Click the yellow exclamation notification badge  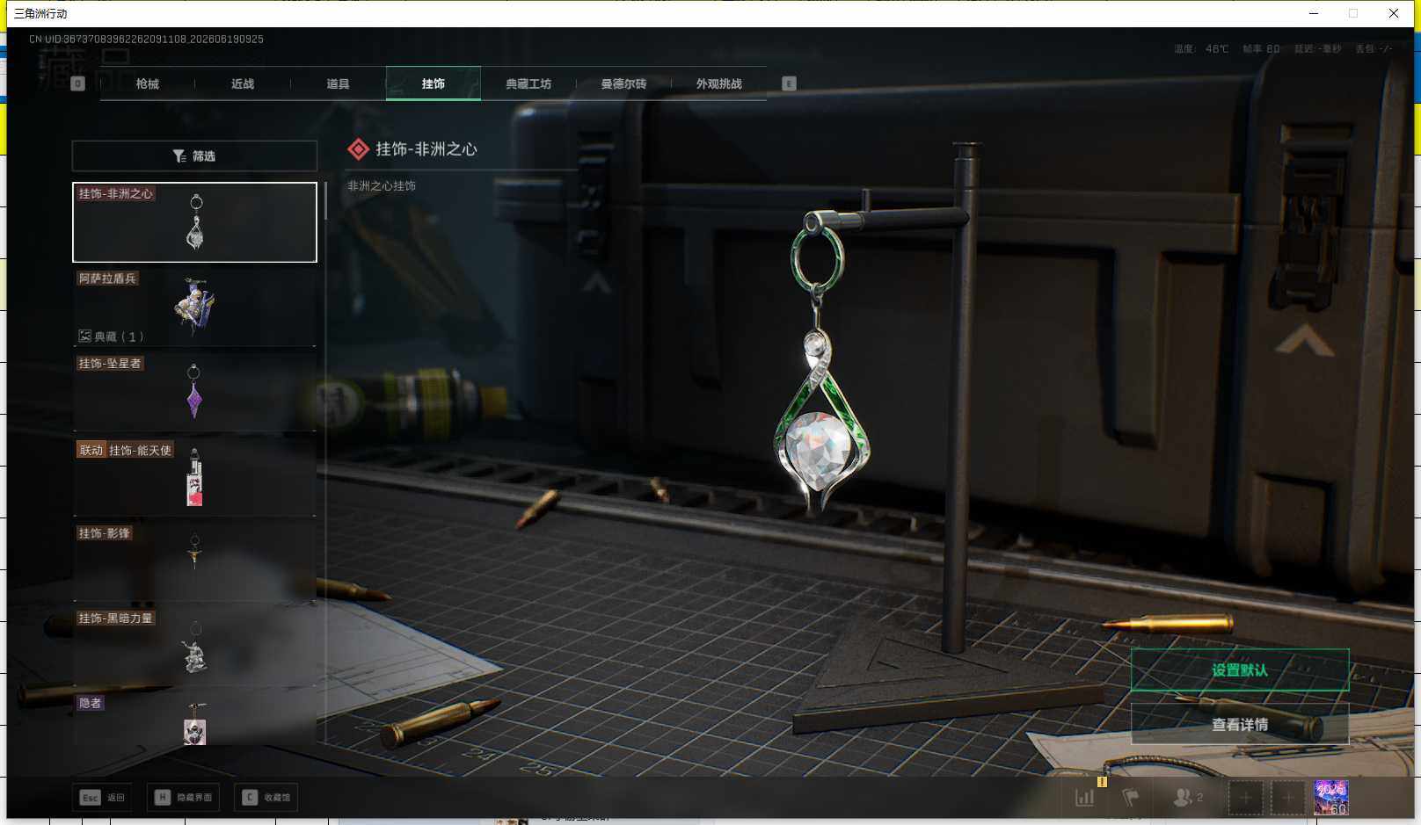click(1102, 781)
